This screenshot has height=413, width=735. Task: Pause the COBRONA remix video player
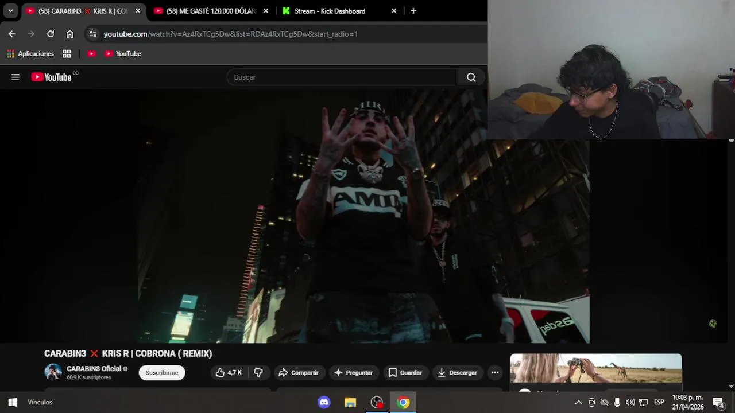point(363,217)
